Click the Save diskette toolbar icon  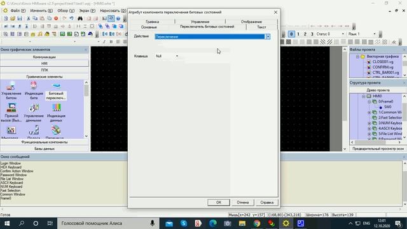pos(20,18)
